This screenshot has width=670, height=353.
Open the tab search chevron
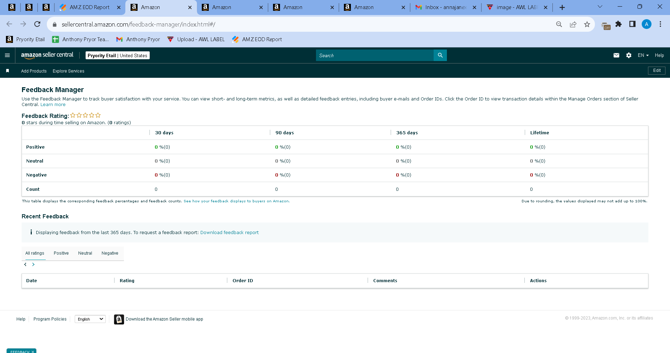(600, 7)
